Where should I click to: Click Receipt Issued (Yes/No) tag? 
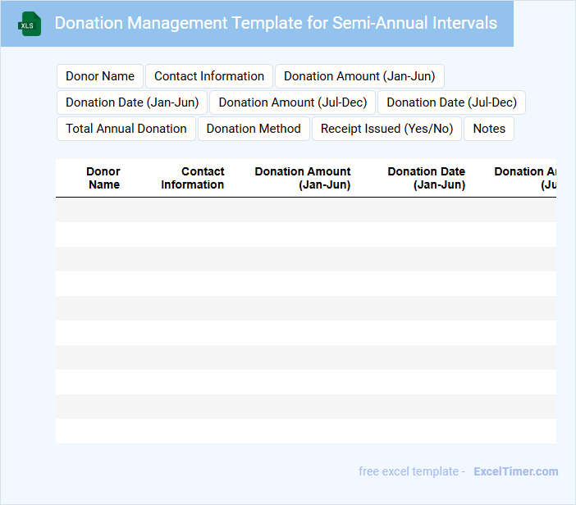(386, 129)
